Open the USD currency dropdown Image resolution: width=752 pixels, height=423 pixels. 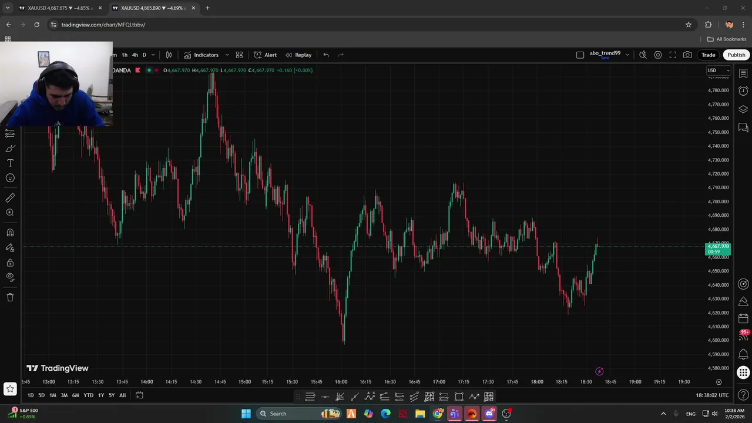tap(718, 70)
